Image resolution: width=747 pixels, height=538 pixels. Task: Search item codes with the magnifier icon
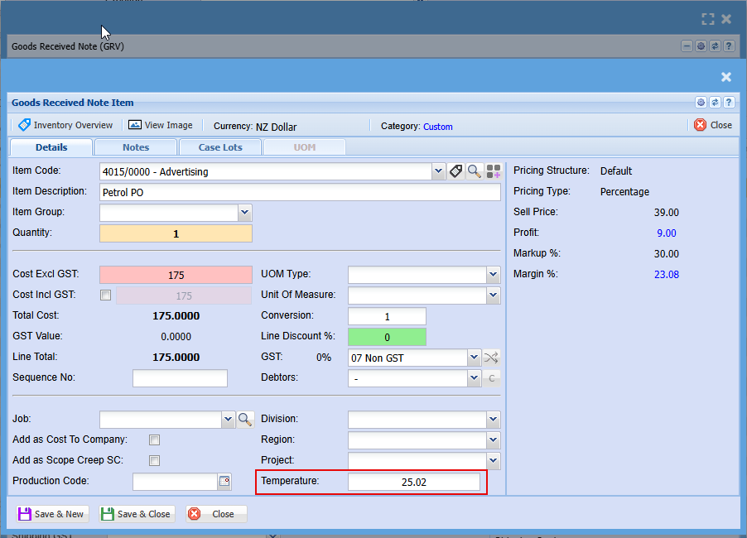474,171
